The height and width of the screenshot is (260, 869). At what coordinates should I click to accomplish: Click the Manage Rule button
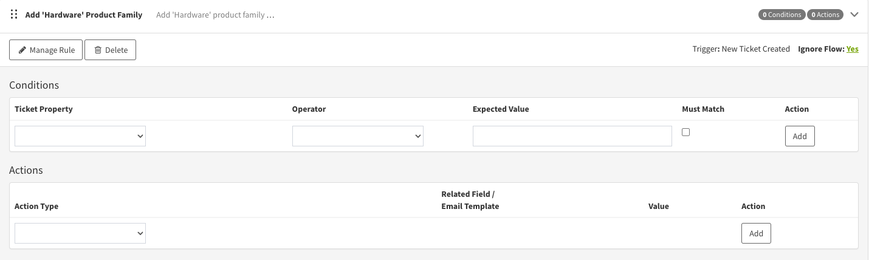point(46,50)
